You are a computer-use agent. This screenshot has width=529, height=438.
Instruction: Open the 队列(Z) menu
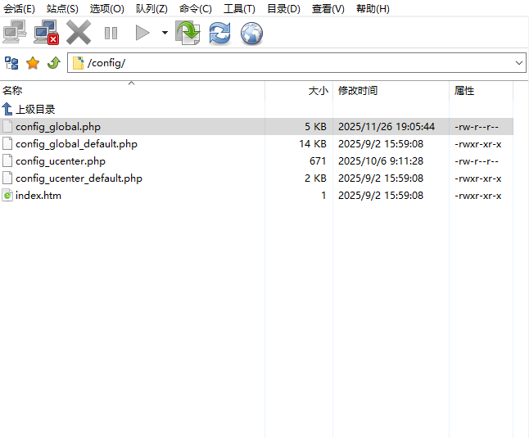pos(151,8)
